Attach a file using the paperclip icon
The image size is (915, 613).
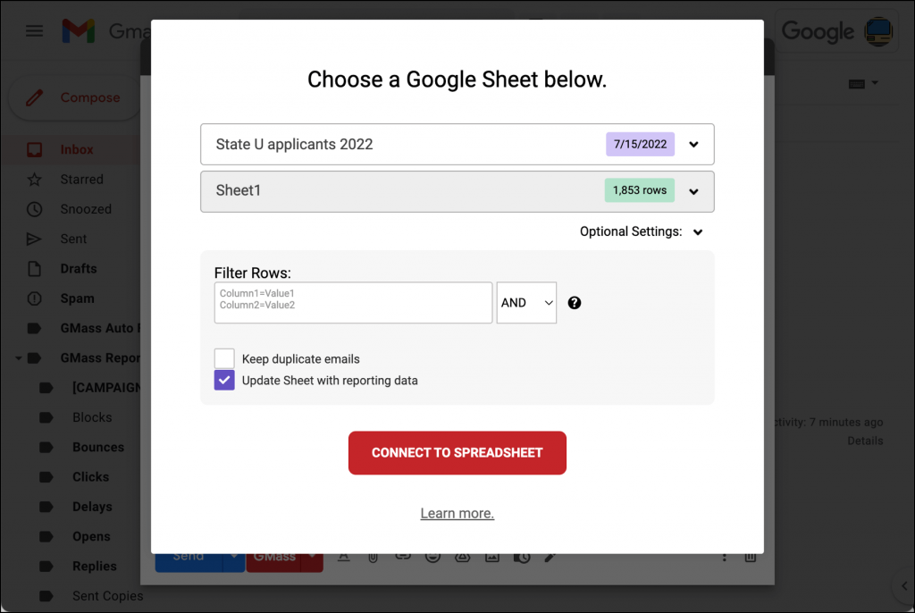point(373,556)
